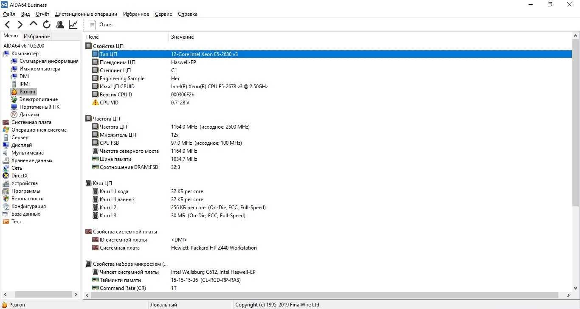Open Датчики sensors in the tree
Image resolution: width=580 pixels, height=309 pixels.
pyautogui.click(x=29, y=115)
